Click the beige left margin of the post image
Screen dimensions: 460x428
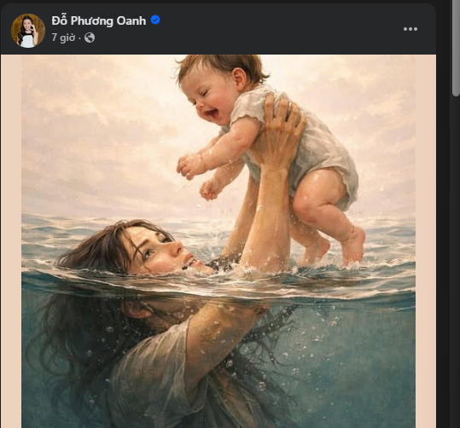pyautogui.click(x=11, y=241)
